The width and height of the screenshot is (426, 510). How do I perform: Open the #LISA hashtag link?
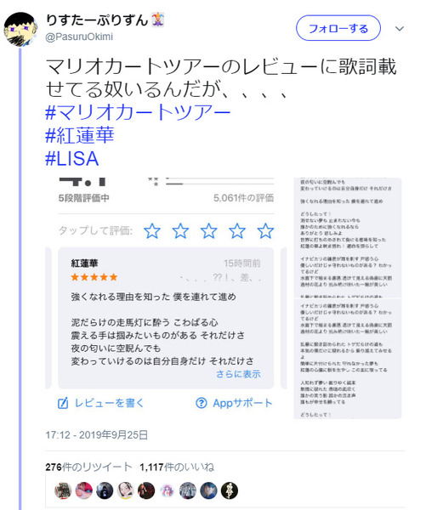tap(72, 159)
